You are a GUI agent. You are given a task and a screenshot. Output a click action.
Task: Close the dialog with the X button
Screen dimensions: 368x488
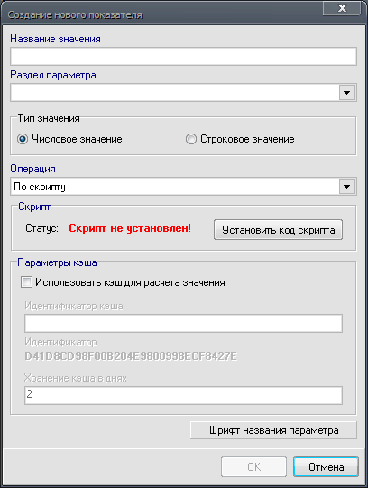coord(342,8)
